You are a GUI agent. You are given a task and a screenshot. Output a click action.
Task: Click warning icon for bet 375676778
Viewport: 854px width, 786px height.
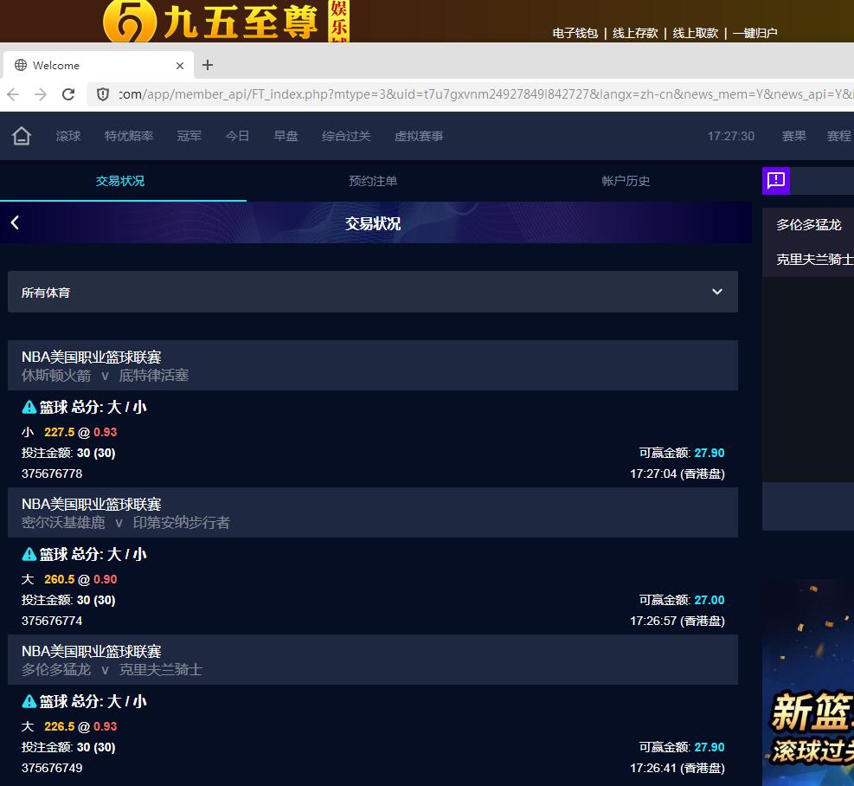29,407
